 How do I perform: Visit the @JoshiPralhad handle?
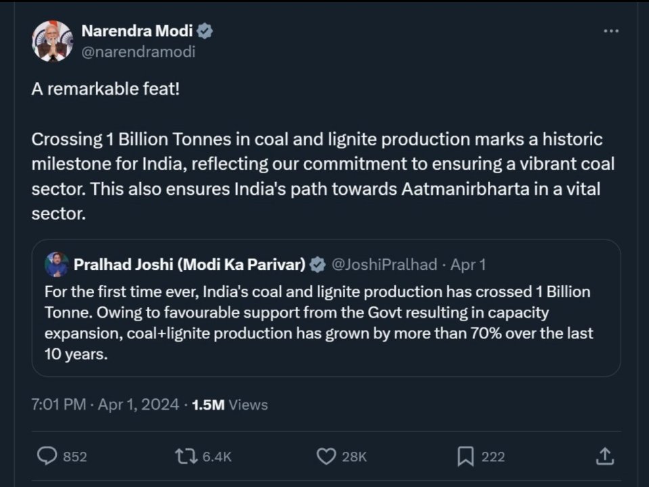pyautogui.click(x=384, y=264)
